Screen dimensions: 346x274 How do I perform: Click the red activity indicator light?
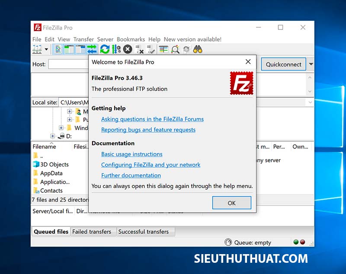tap(302, 242)
